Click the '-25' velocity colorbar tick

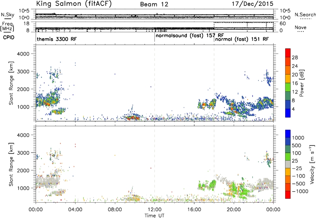tap(297, 168)
